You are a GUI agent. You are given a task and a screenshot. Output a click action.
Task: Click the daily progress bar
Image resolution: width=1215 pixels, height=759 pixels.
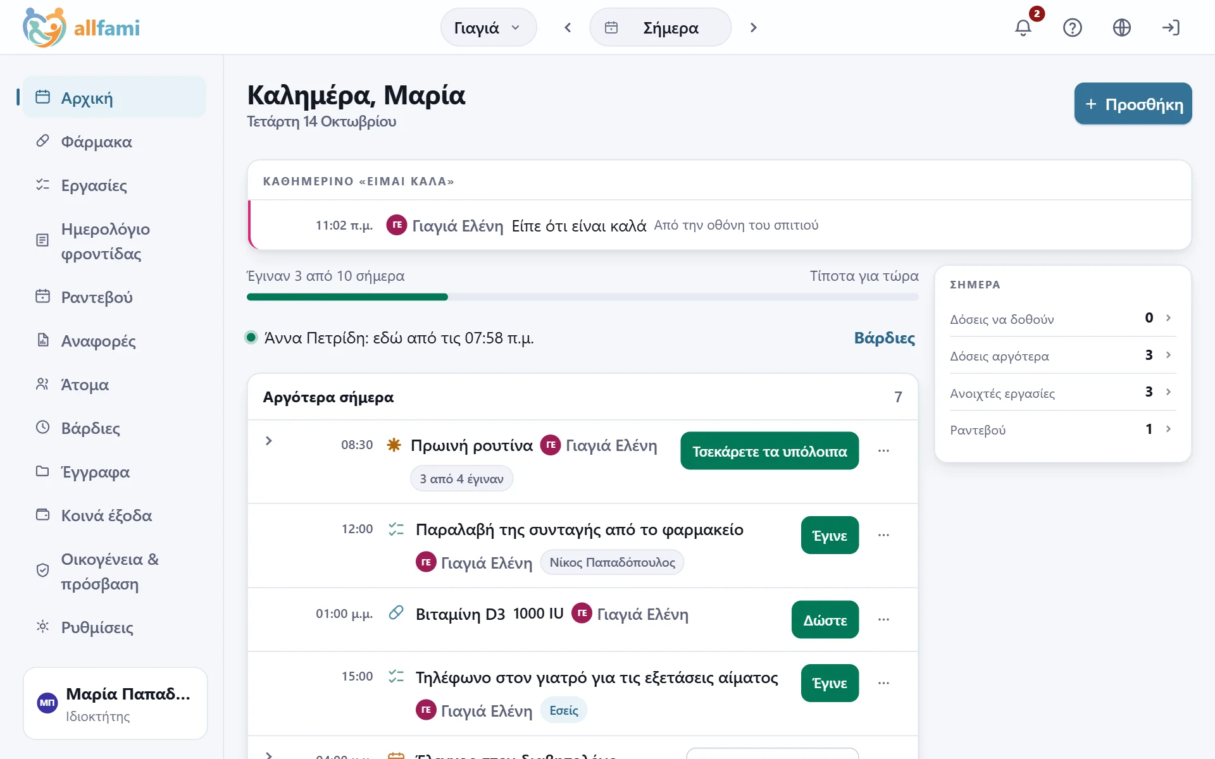582,297
